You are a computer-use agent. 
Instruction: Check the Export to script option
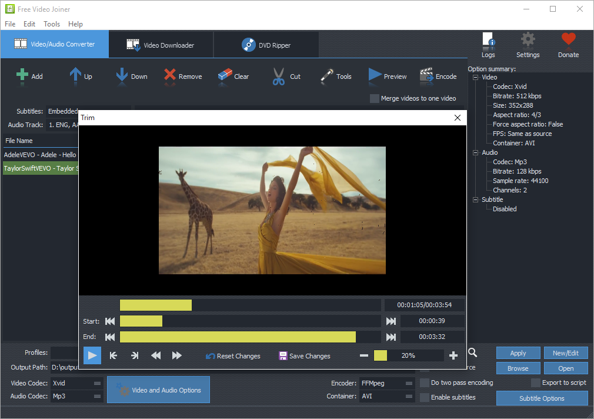[536, 383]
